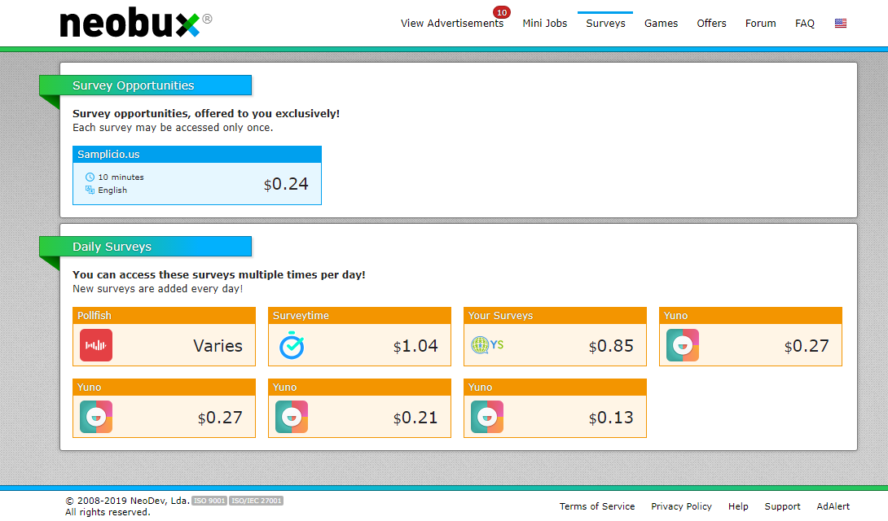This screenshot has width=888, height=521.
Task: Navigate to Offers
Action: click(x=711, y=23)
